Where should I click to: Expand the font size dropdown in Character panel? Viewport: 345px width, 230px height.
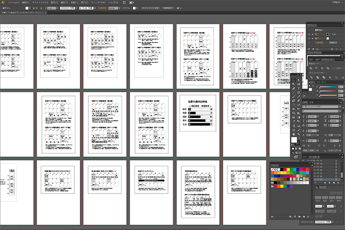[x=318, y=117]
